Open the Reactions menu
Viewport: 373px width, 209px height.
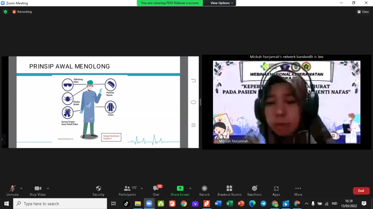click(254, 190)
